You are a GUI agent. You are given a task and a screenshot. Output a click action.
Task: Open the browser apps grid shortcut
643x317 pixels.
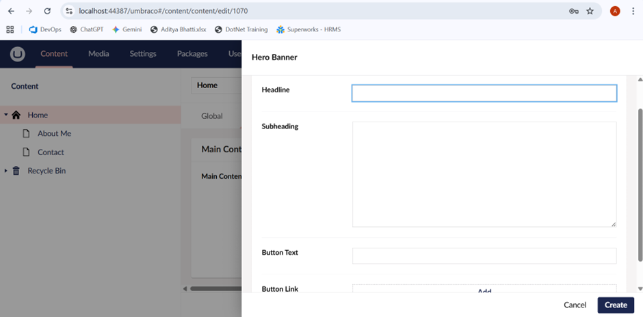pyautogui.click(x=10, y=29)
